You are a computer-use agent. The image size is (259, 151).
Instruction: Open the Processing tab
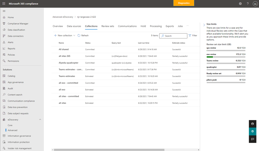pyautogui.click(x=156, y=26)
